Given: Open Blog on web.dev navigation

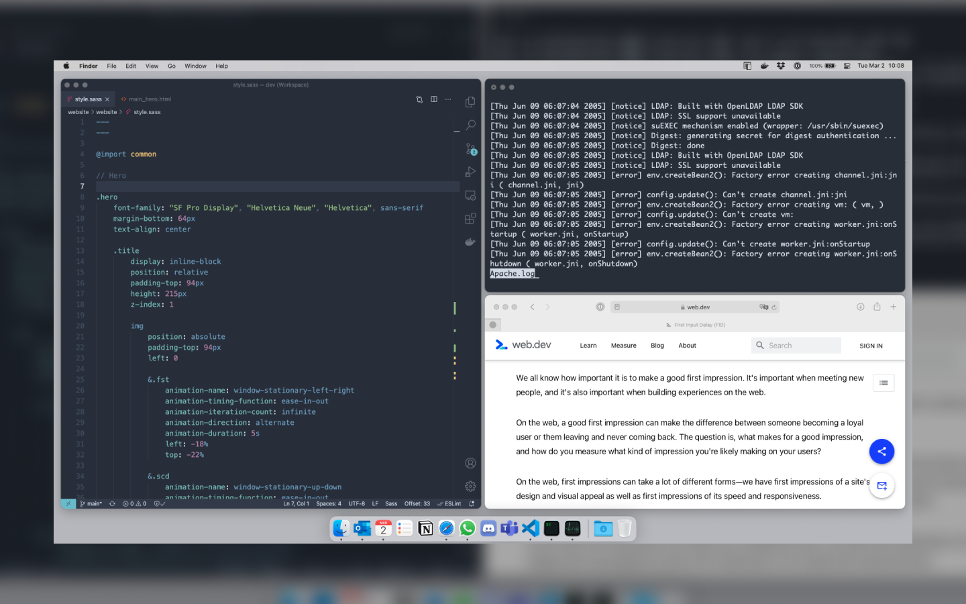Looking at the screenshot, I should pyautogui.click(x=657, y=346).
